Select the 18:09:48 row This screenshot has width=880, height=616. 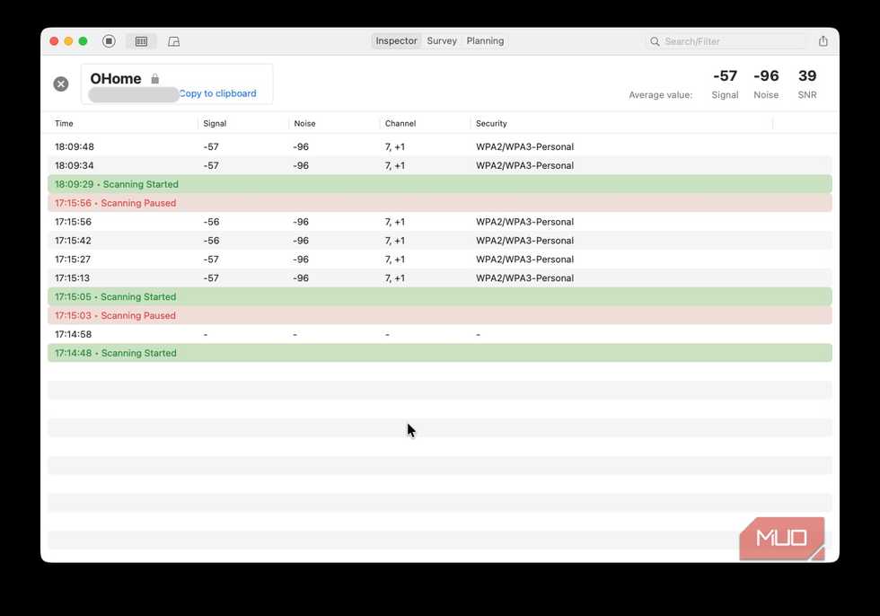pos(439,146)
